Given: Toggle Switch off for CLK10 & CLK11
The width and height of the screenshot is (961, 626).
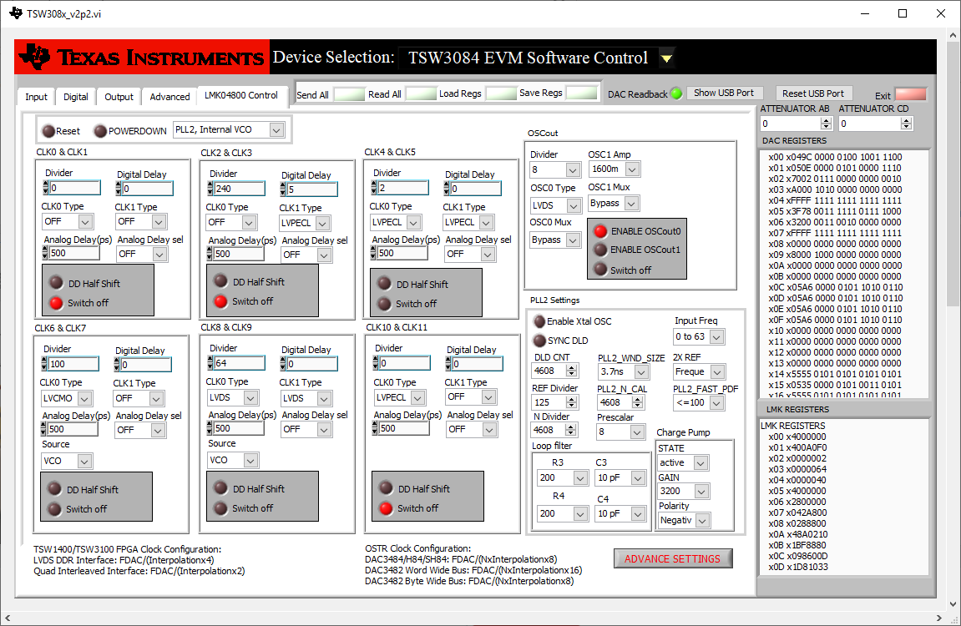Looking at the screenshot, I should [x=386, y=507].
